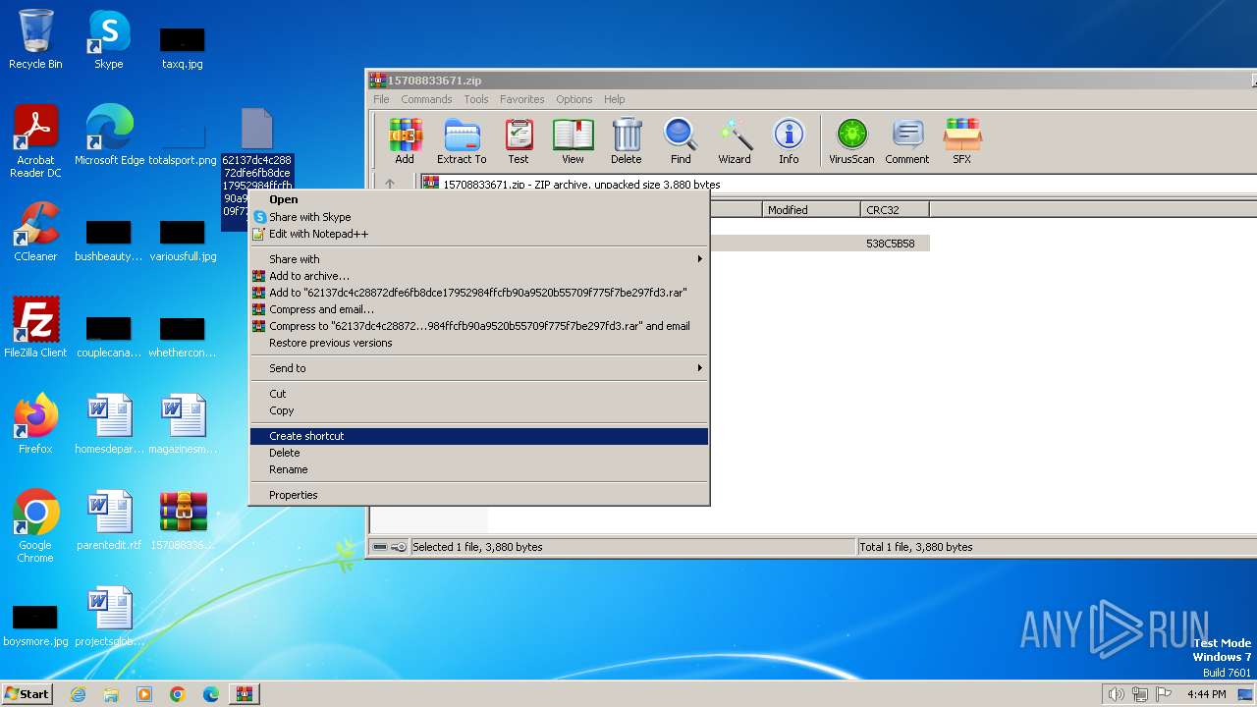Viewport: 1257px width, 707px height.
Task: Go up one folder in WinRAR
Action: click(x=390, y=184)
